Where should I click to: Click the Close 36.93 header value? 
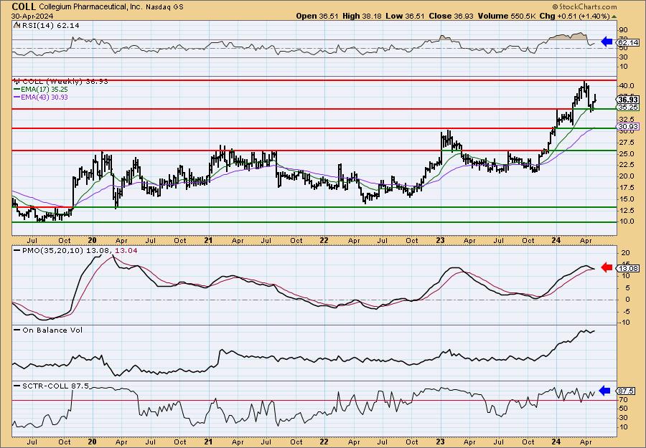tap(451, 16)
